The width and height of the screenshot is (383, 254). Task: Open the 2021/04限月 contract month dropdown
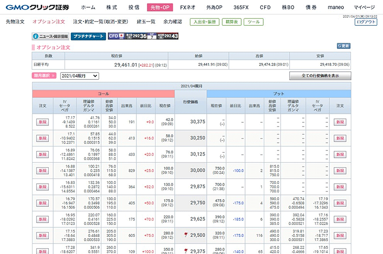[x=79, y=75]
